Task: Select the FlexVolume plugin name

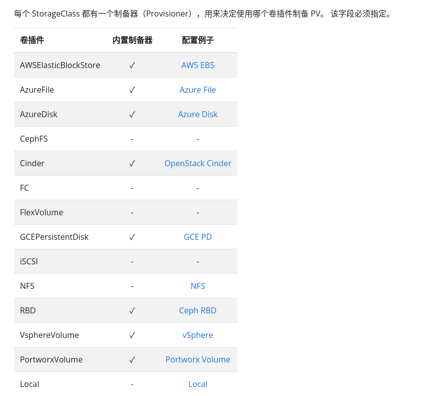Action: click(x=42, y=212)
